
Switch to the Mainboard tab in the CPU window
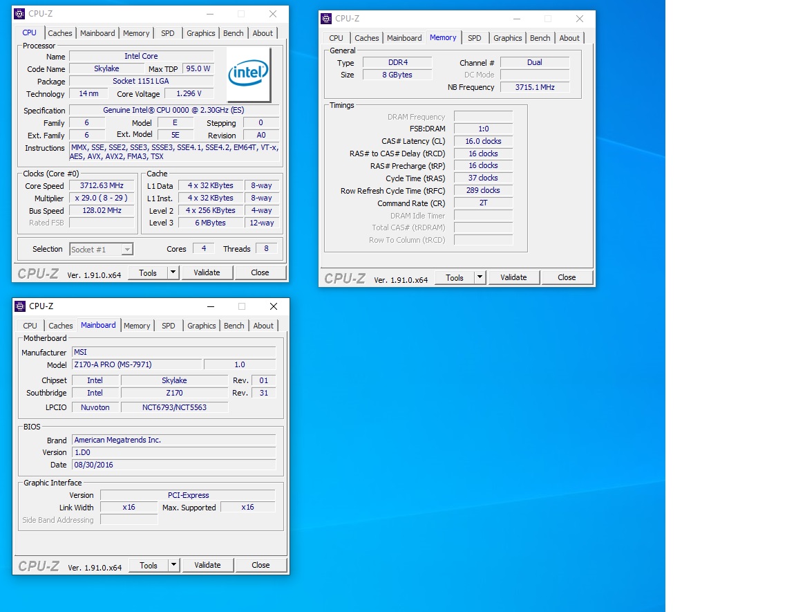[97, 33]
